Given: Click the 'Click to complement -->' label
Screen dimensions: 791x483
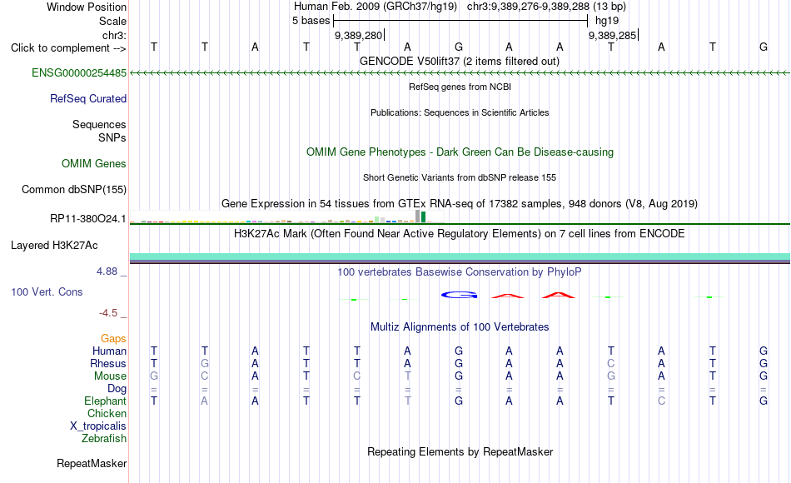Looking at the screenshot, I should [x=68, y=48].
